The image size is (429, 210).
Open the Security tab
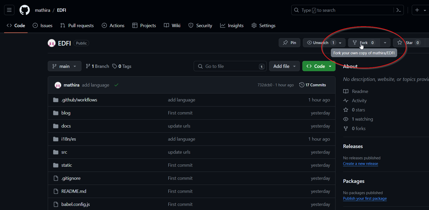[x=200, y=26]
